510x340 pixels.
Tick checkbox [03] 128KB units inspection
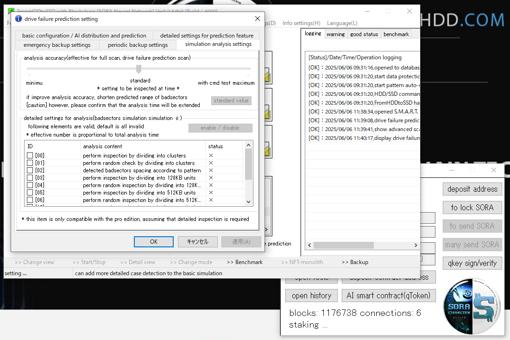pyautogui.click(x=30, y=178)
